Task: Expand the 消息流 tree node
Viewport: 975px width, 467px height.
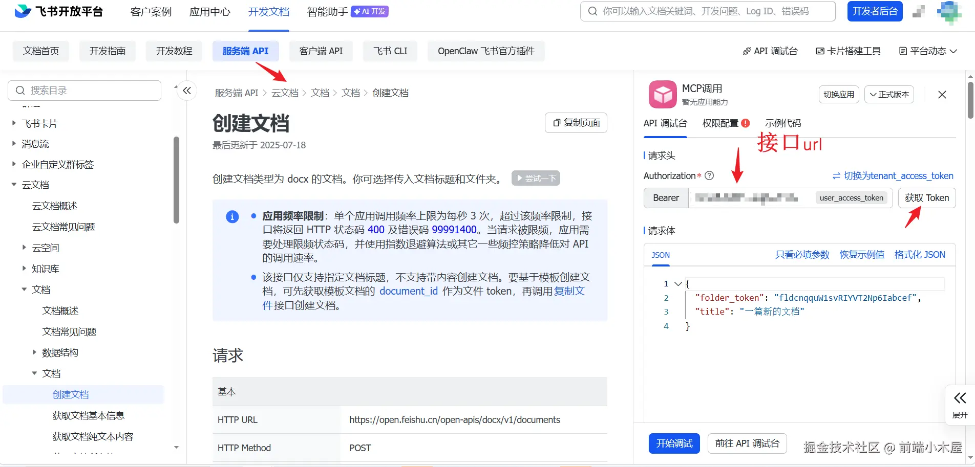Action: [14, 144]
